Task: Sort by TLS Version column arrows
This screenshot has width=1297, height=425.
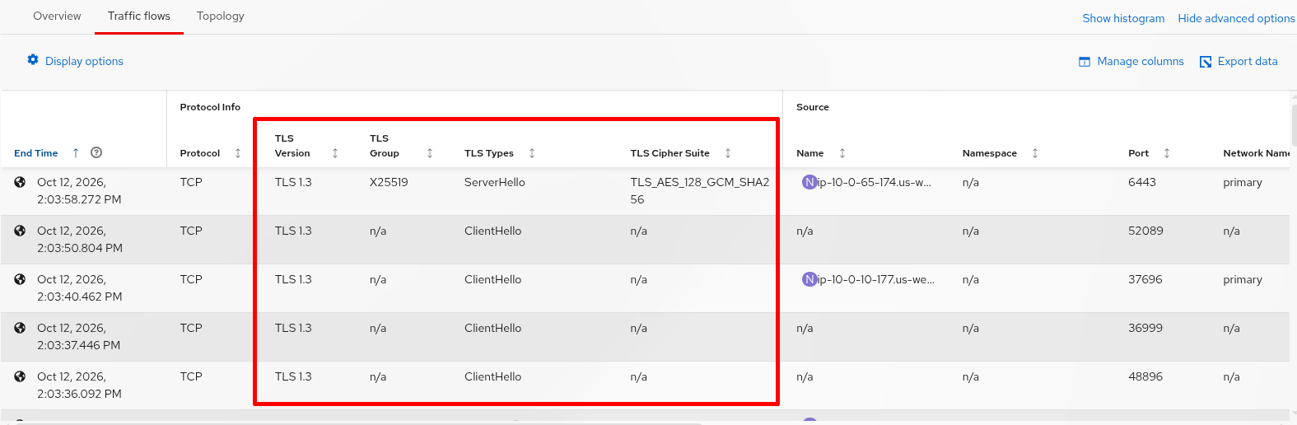Action: 335,153
